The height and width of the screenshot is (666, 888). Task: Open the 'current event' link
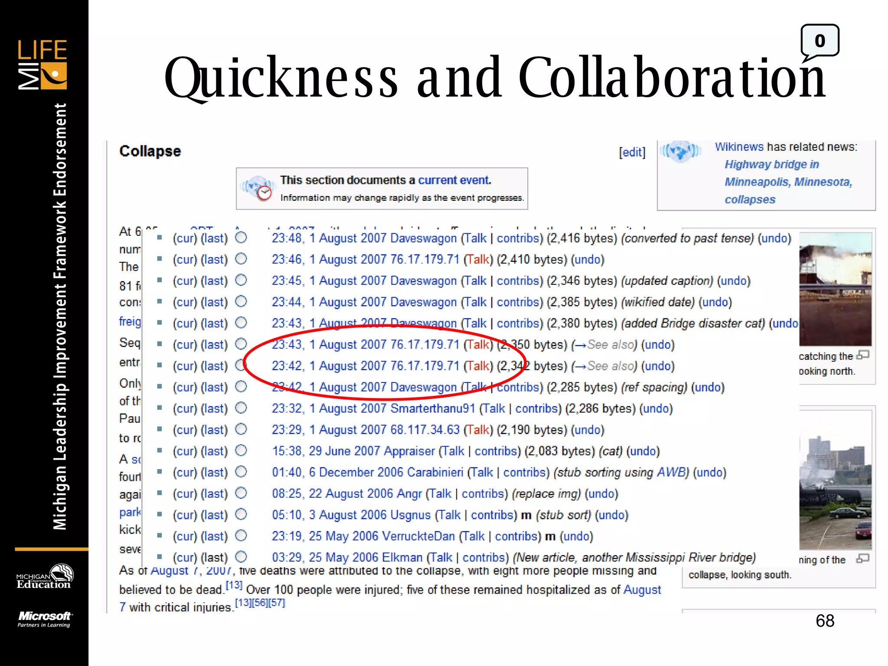(454, 180)
